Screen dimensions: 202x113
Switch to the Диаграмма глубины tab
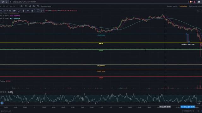coord(195,6)
